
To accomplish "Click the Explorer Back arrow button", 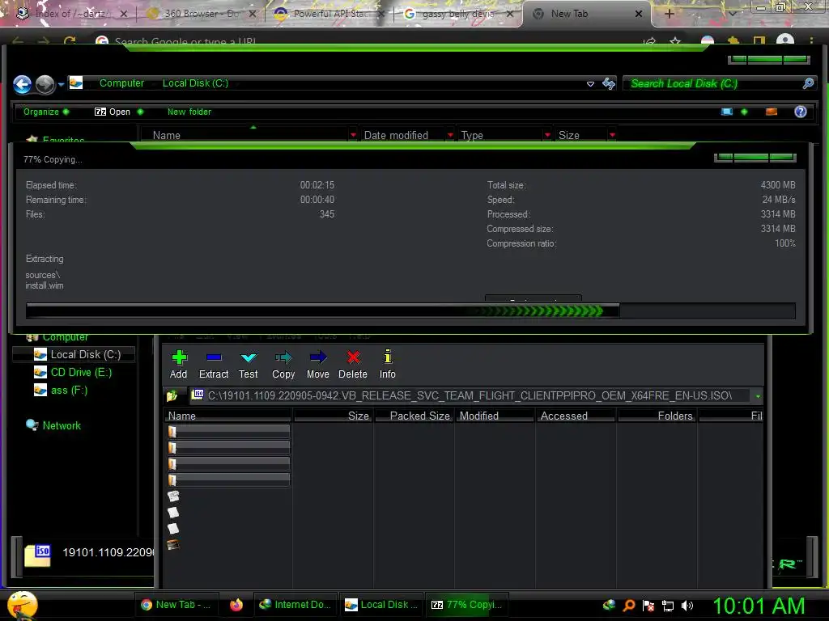I will [22, 84].
